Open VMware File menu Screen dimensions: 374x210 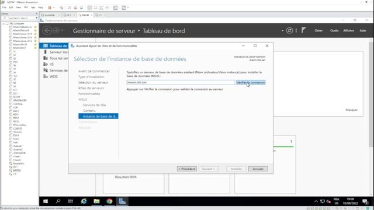(x=4, y=8)
